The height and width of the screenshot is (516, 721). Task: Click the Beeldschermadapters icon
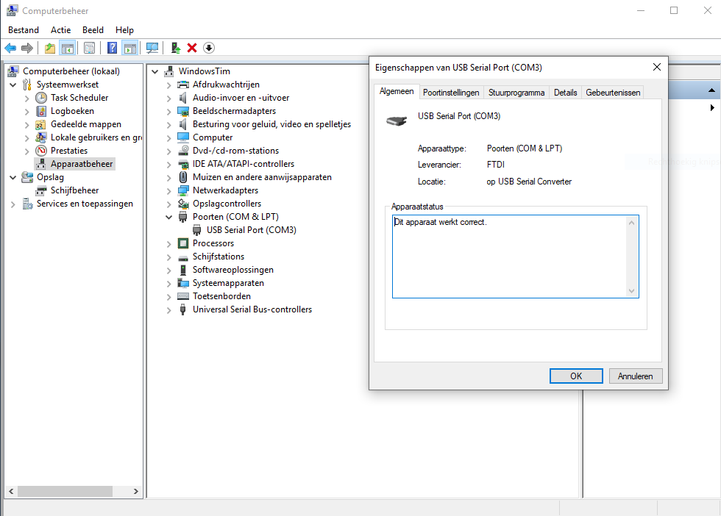click(183, 111)
